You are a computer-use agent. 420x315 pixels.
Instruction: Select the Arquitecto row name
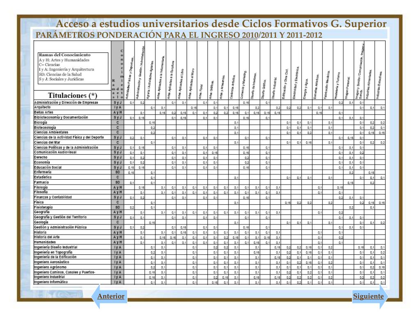[42, 107]
